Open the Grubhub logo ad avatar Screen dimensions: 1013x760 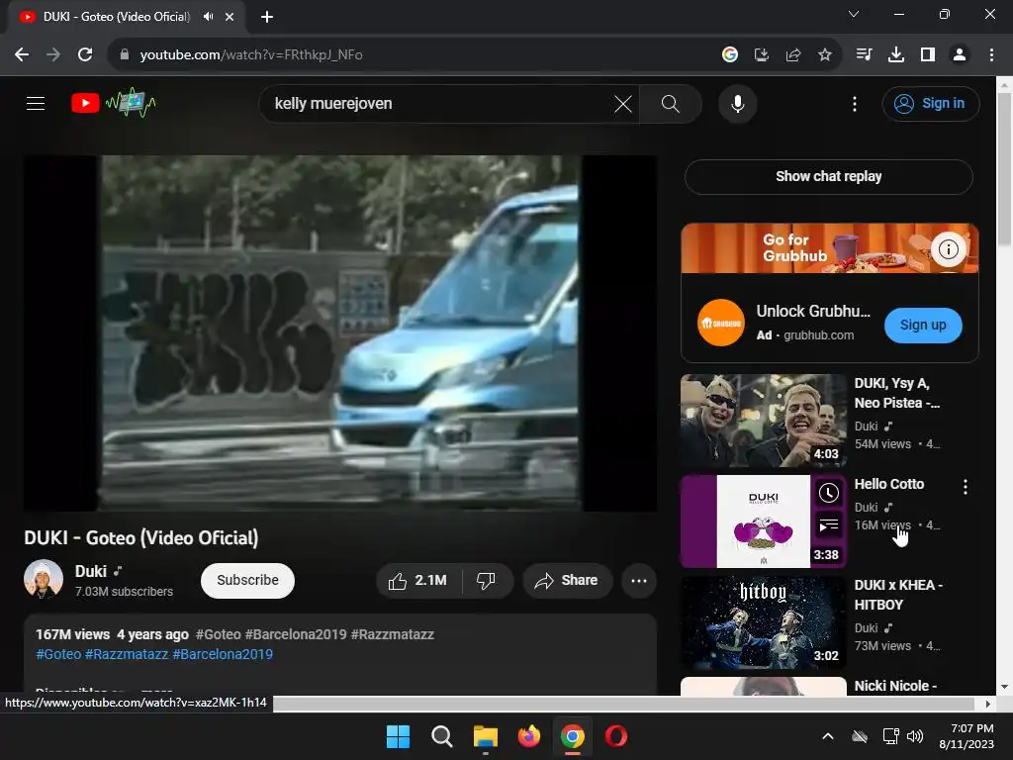(720, 323)
